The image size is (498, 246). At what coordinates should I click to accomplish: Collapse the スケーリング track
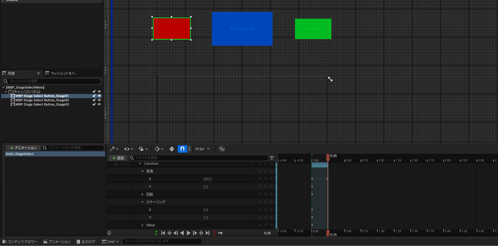point(143,202)
